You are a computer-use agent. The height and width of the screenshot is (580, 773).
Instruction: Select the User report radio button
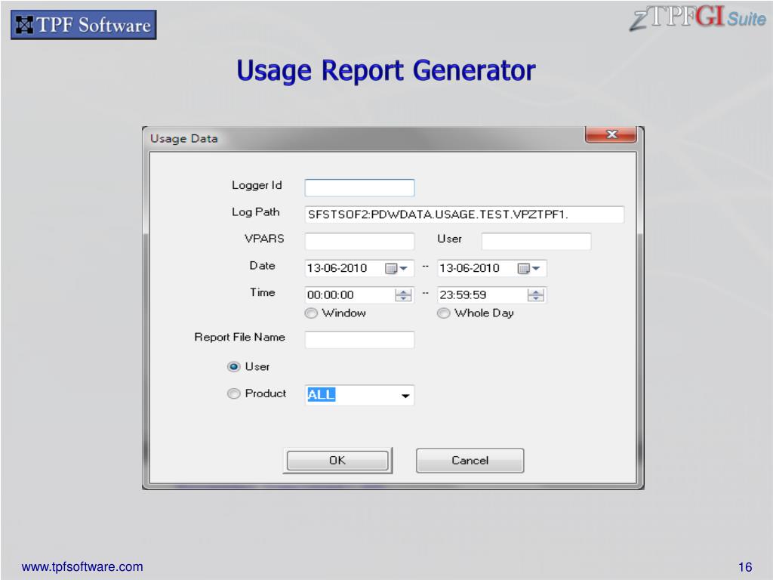coord(234,366)
